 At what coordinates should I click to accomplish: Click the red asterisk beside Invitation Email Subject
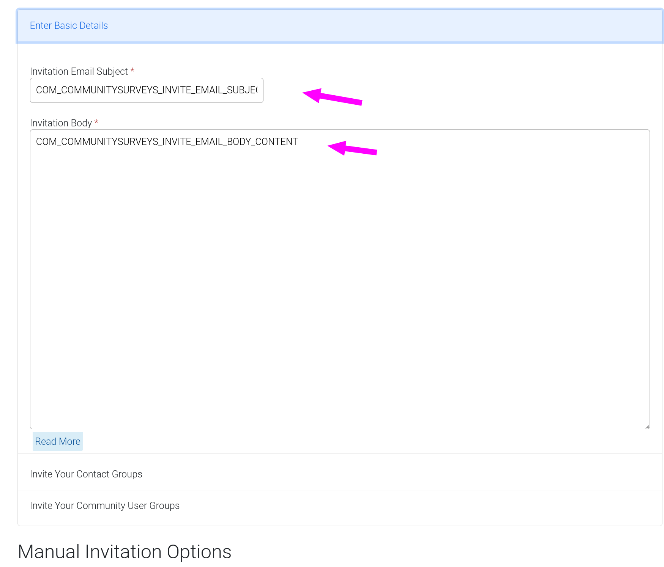pyautogui.click(x=132, y=71)
